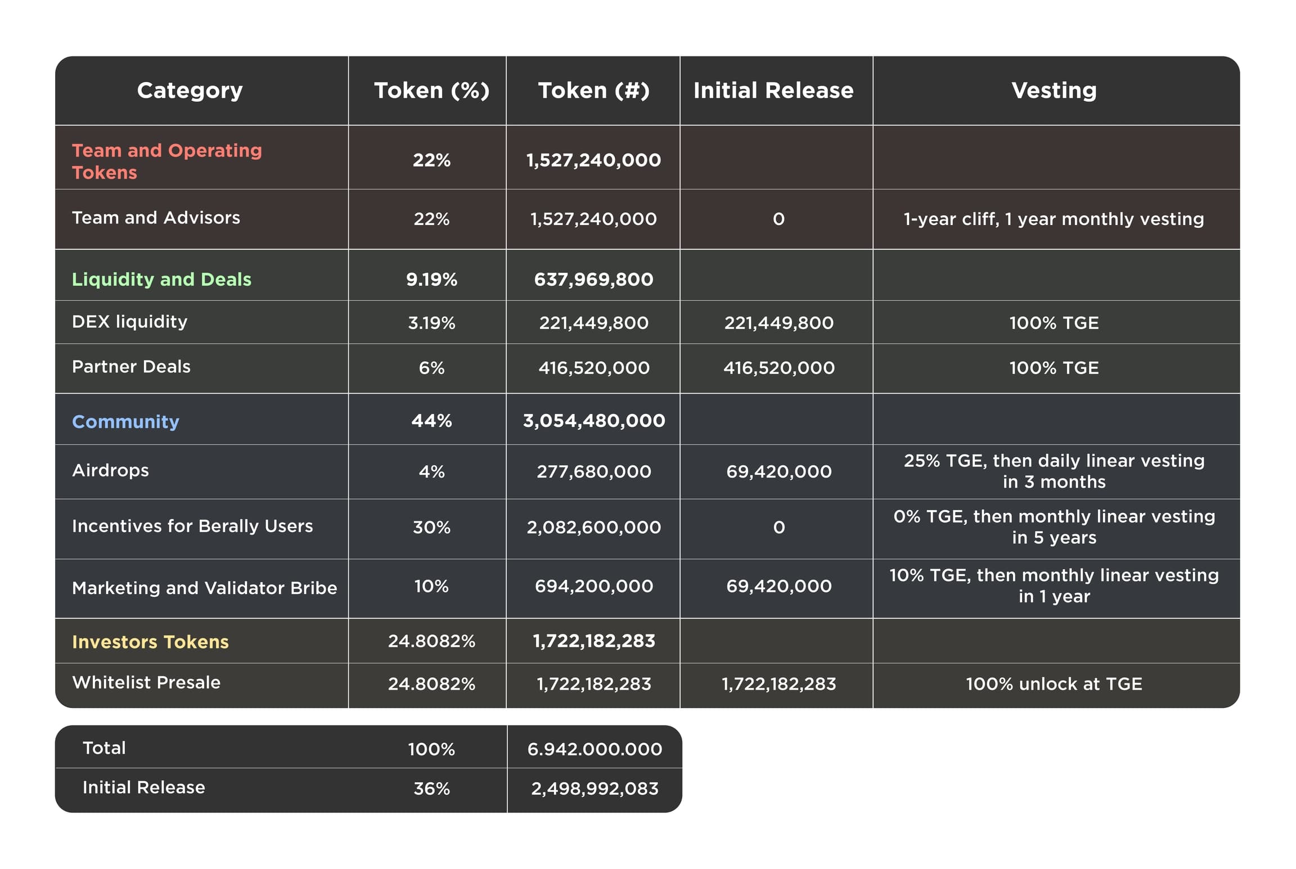
Task: Select Marketing and Validator Bribe row
Action: pos(204,587)
